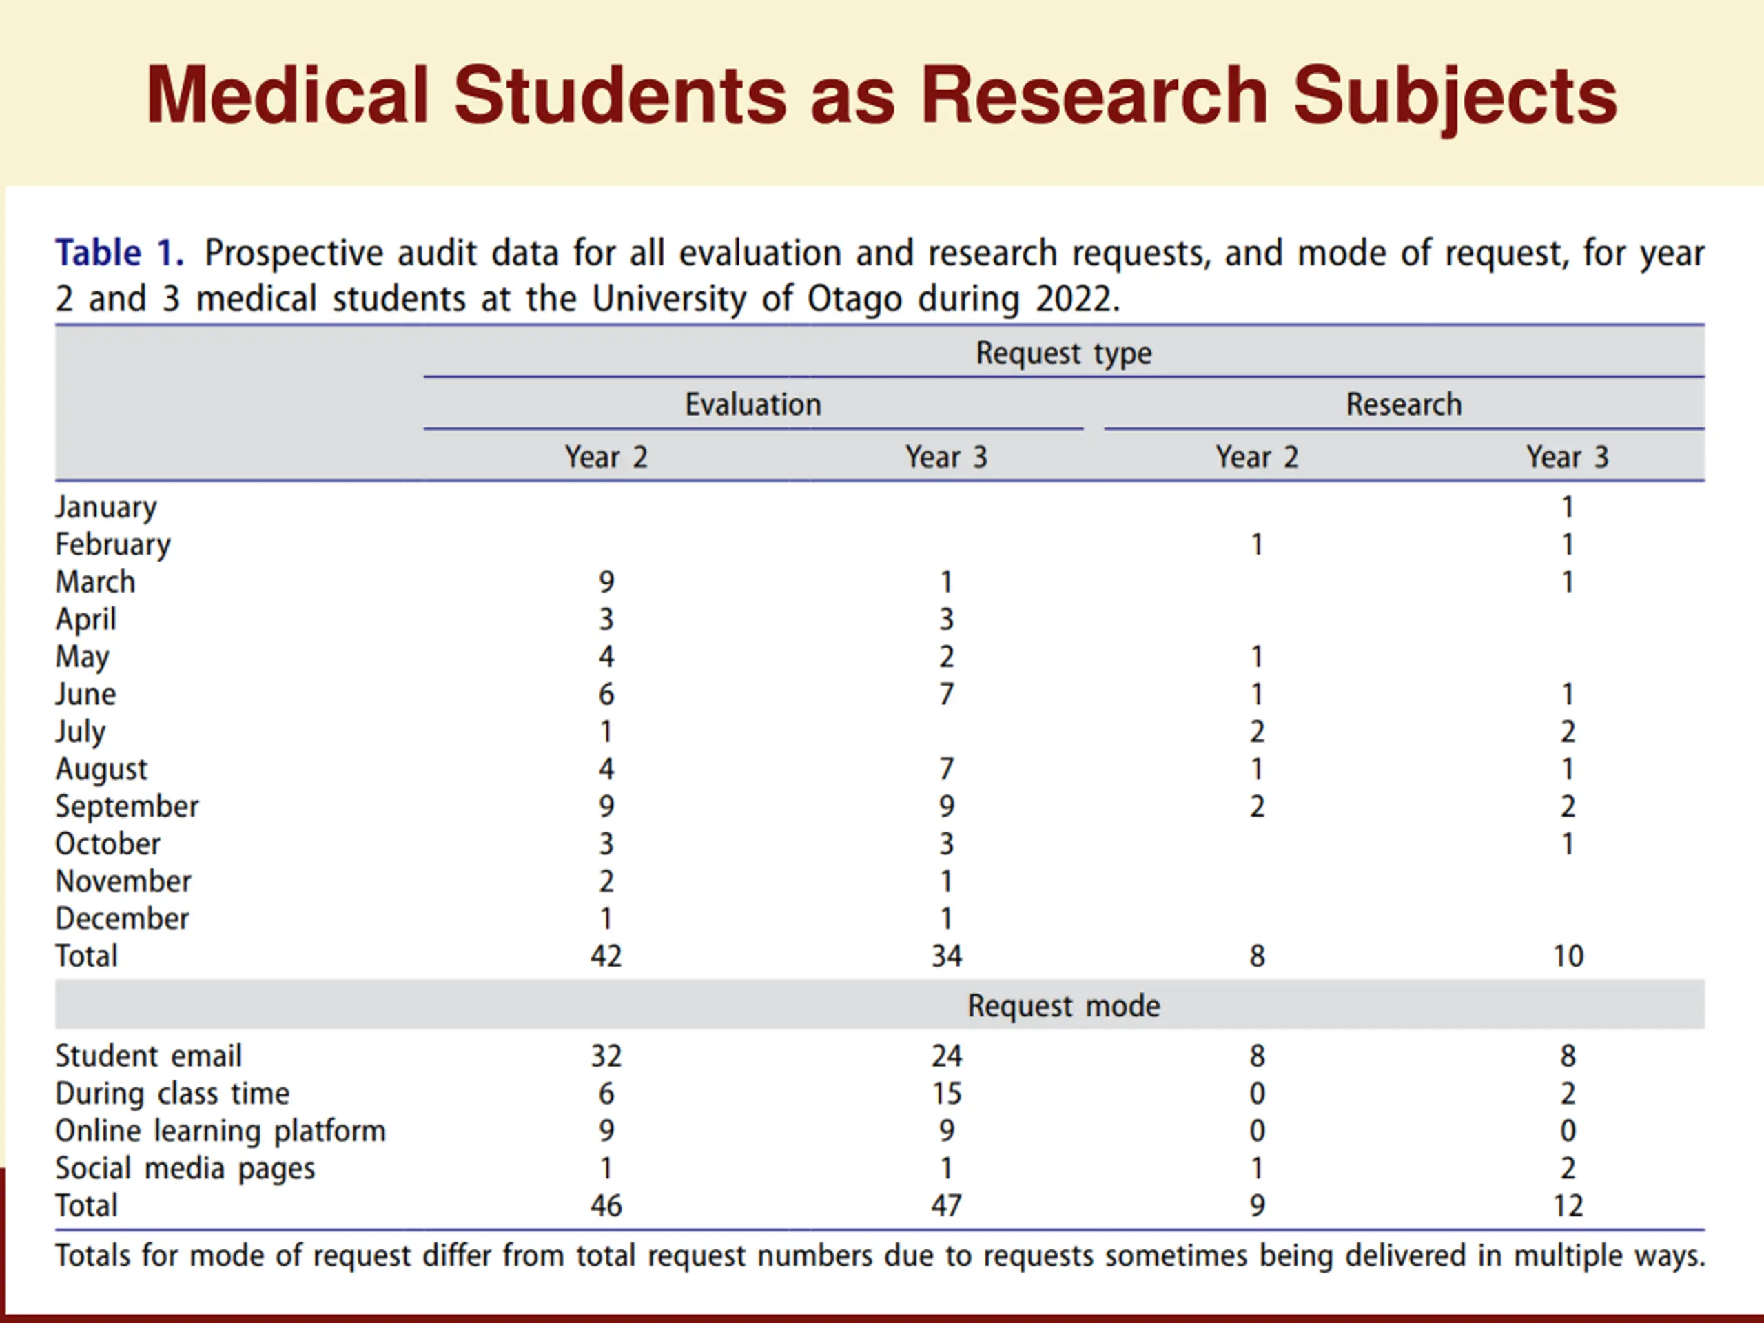Image resolution: width=1764 pixels, height=1323 pixels.
Task: Select the 'Request type' header cell
Action: [x=1064, y=353]
